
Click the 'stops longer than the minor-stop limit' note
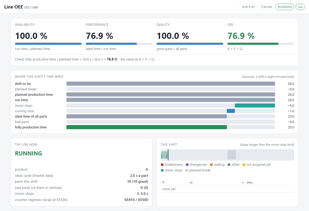point(267,145)
